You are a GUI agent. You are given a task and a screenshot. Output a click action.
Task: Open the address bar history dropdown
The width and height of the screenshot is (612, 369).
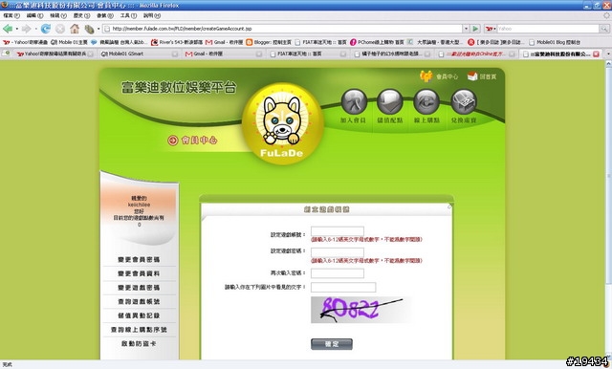(466, 29)
